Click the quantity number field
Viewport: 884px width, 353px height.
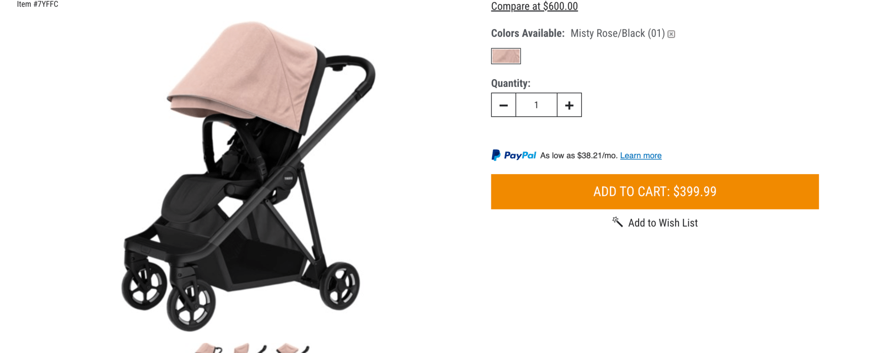536,105
